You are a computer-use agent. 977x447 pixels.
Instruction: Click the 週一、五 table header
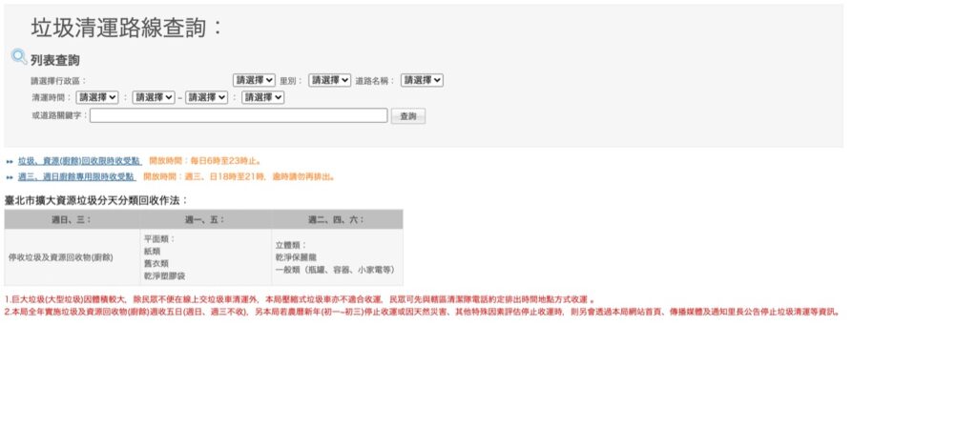point(204,219)
